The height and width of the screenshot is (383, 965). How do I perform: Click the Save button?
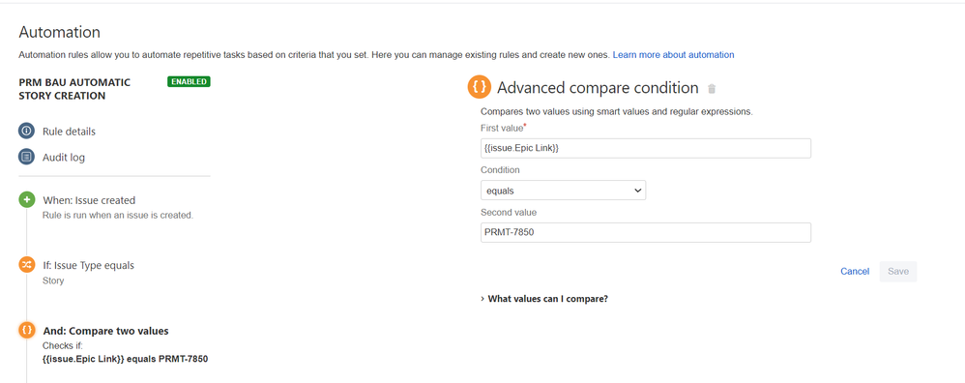click(x=898, y=272)
